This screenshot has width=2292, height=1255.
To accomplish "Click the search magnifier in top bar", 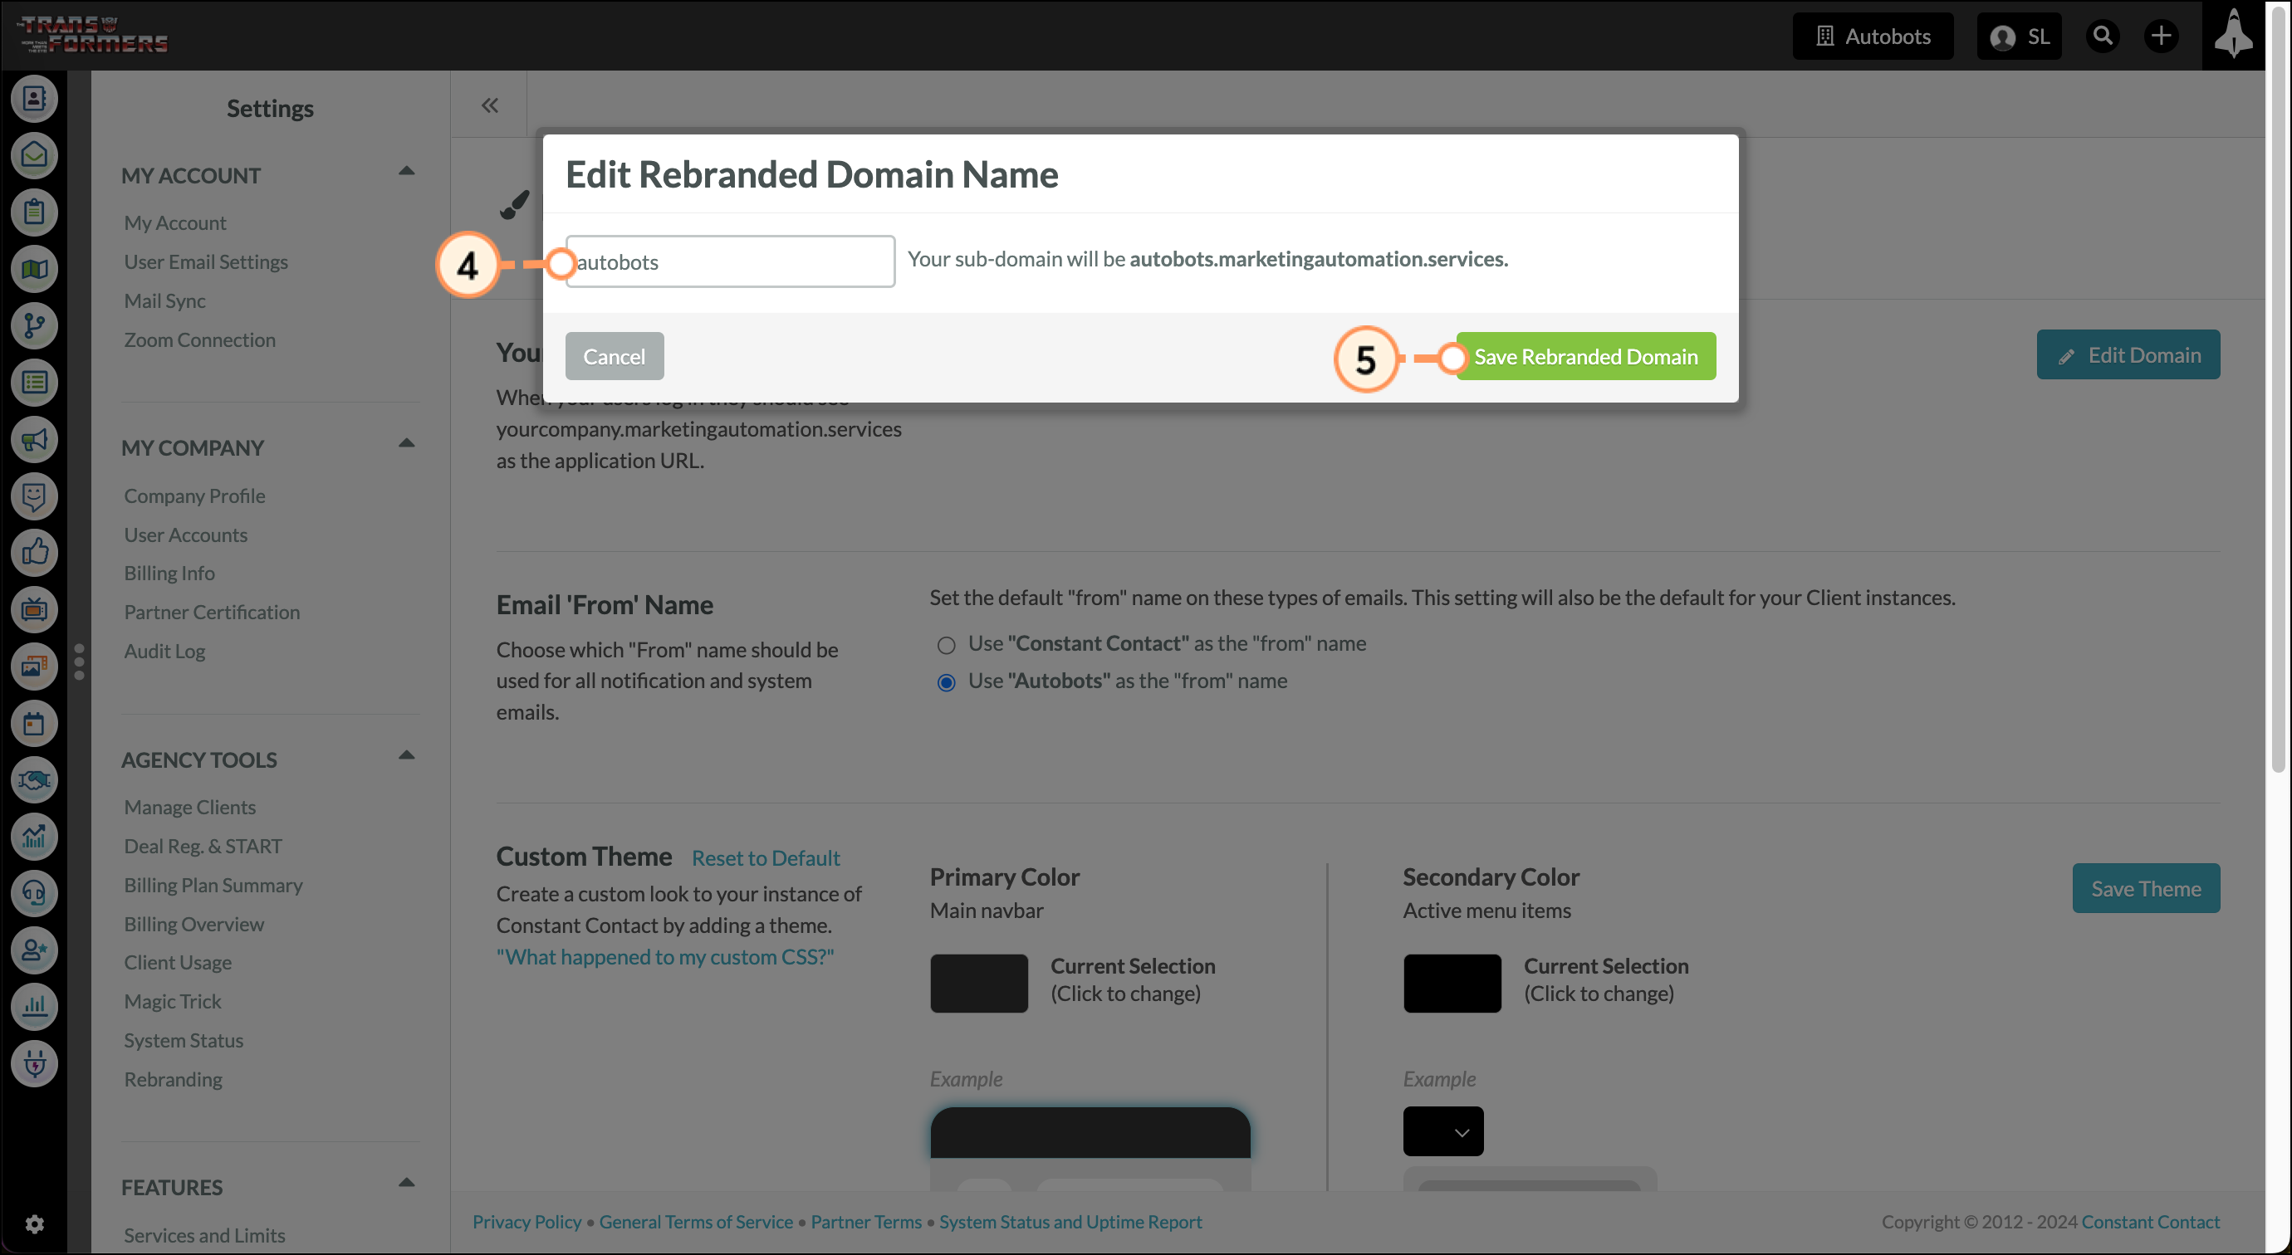I will tap(2103, 36).
